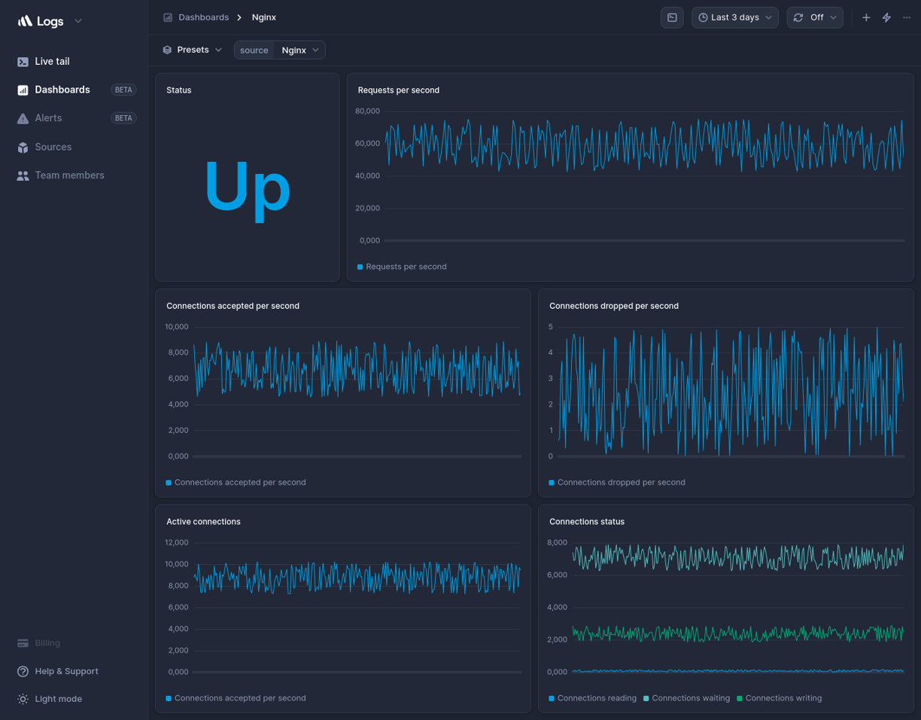Switch to Light mode

(56, 699)
